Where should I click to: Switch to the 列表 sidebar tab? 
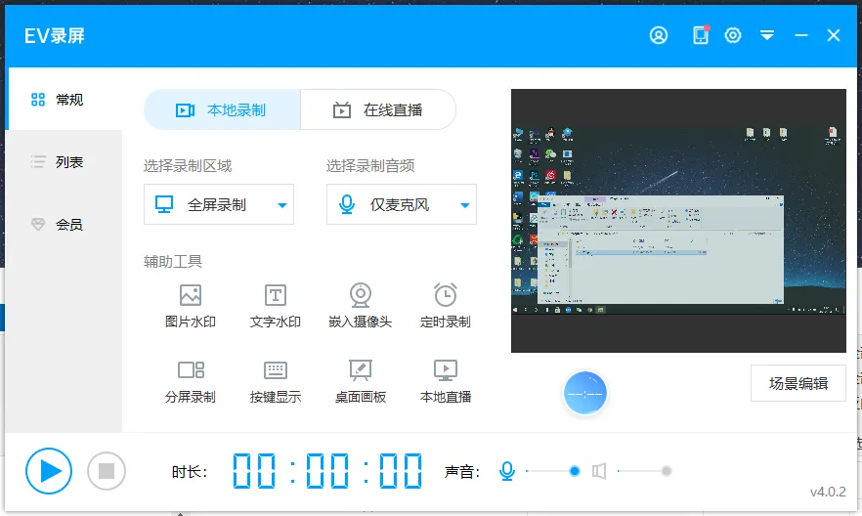click(64, 162)
